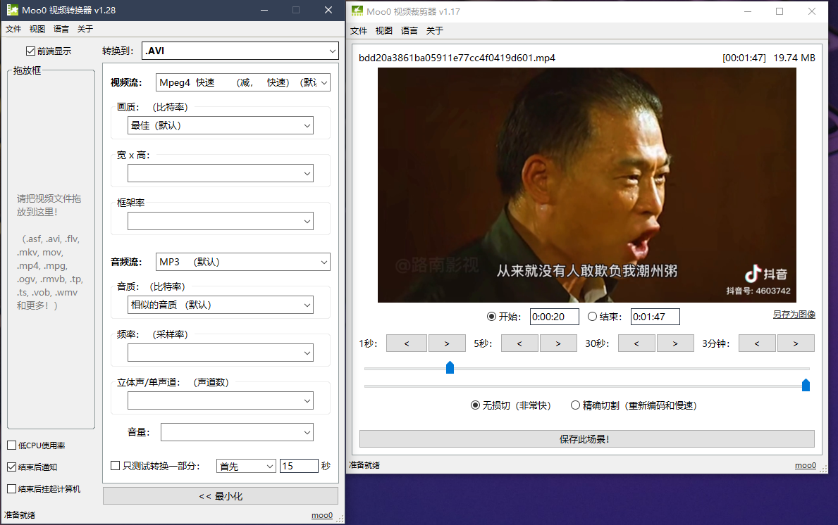Enable 低CPU使用率 mode
The width and height of the screenshot is (838, 525).
coord(12,445)
